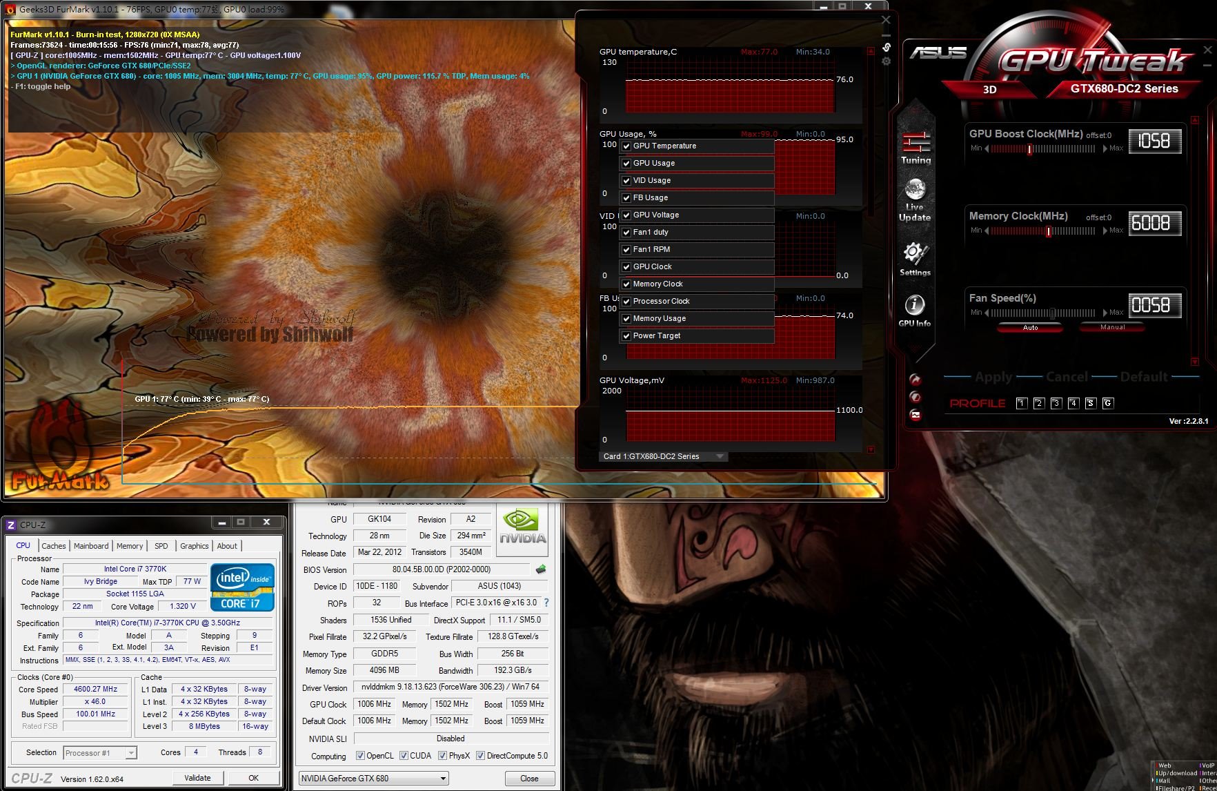Click the Max arrow of Memory Clock slider
This screenshot has height=791, width=1217.
(x=1105, y=231)
